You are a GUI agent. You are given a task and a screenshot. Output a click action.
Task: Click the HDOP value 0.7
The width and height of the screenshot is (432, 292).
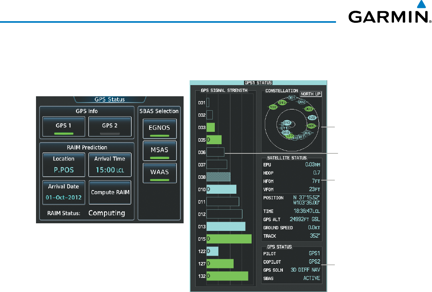(316, 173)
